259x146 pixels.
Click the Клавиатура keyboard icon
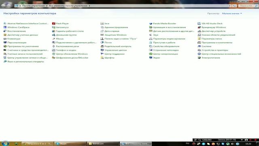pos(5,39)
